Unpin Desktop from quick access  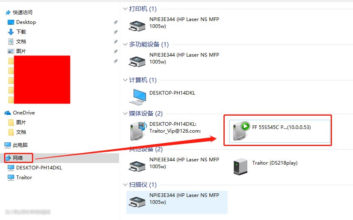click(x=115, y=22)
